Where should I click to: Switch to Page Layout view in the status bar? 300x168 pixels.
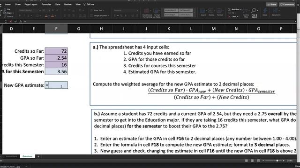(x=252, y=161)
